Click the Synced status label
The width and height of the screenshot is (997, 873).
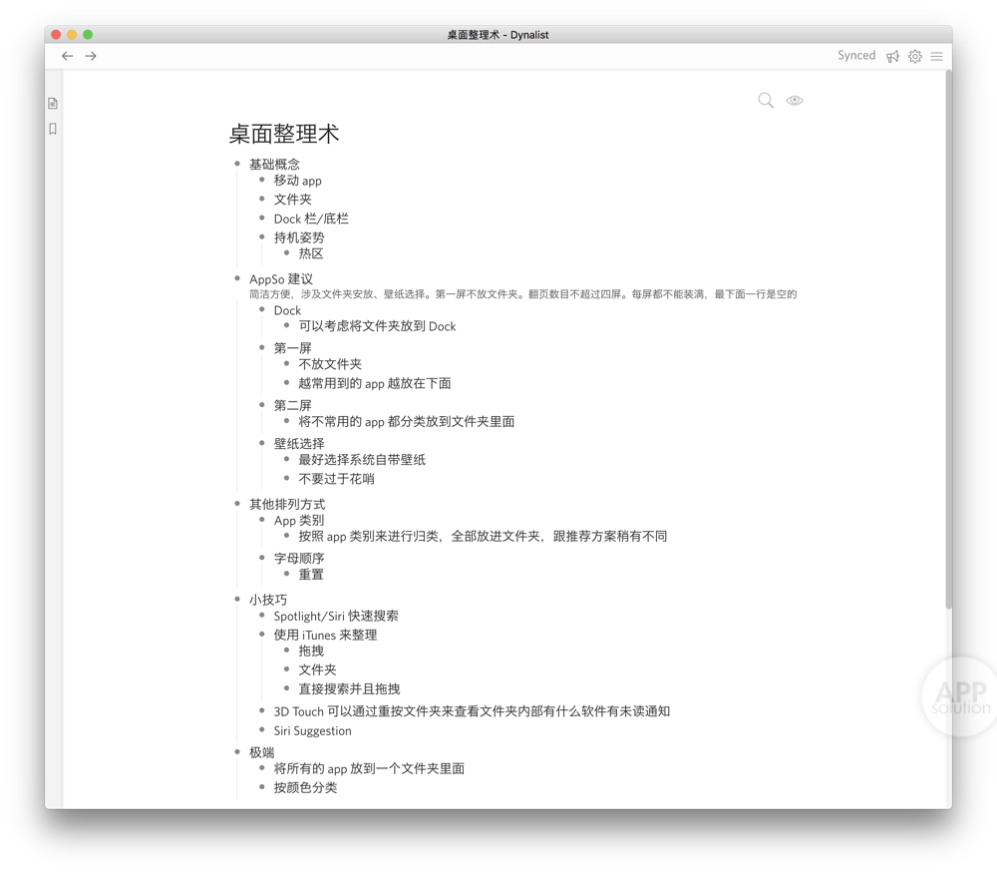pyautogui.click(x=855, y=56)
